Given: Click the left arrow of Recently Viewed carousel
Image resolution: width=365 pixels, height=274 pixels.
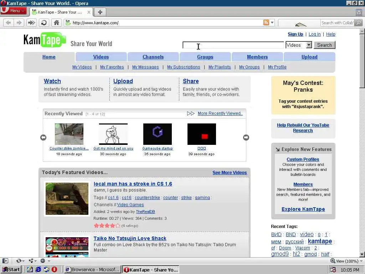Looking at the screenshot, I should pos(43,137).
